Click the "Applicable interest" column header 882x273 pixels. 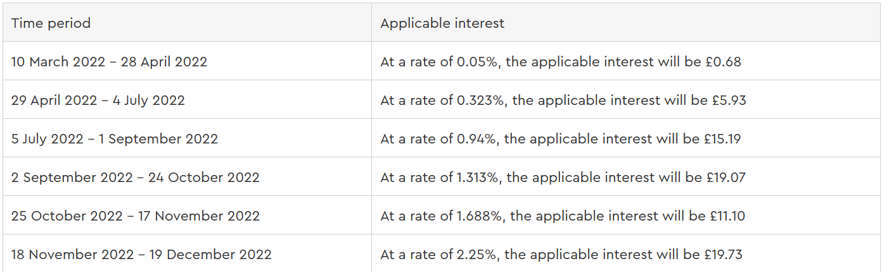[x=442, y=23]
